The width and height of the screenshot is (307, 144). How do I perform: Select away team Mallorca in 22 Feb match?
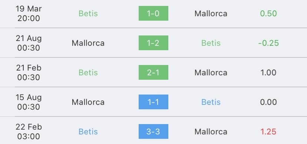coord(211,132)
